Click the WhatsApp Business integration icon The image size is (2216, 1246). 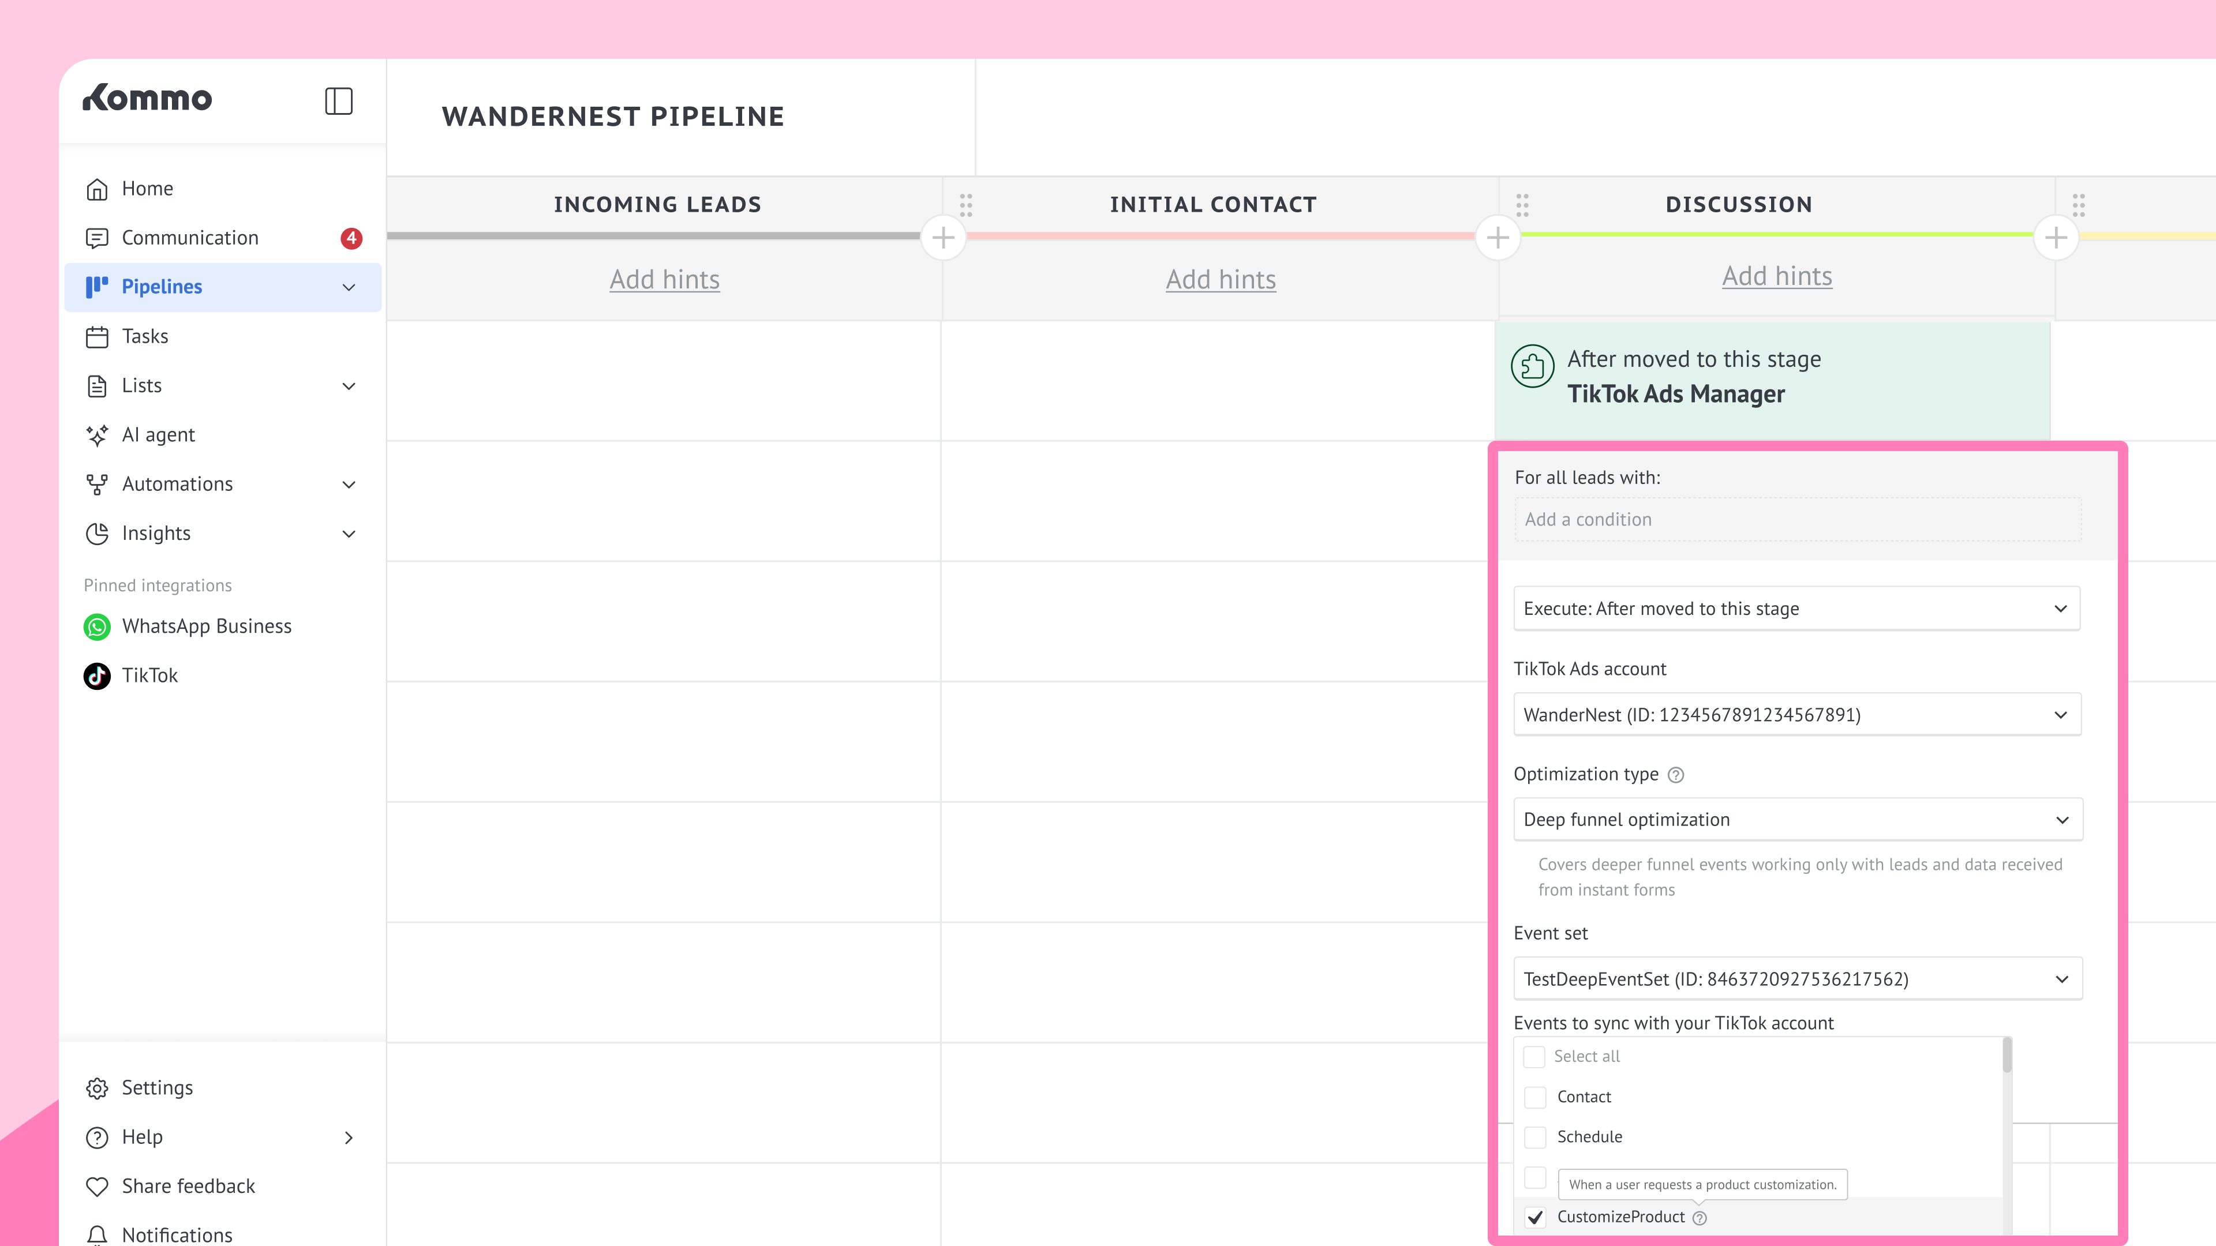point(97,627)
